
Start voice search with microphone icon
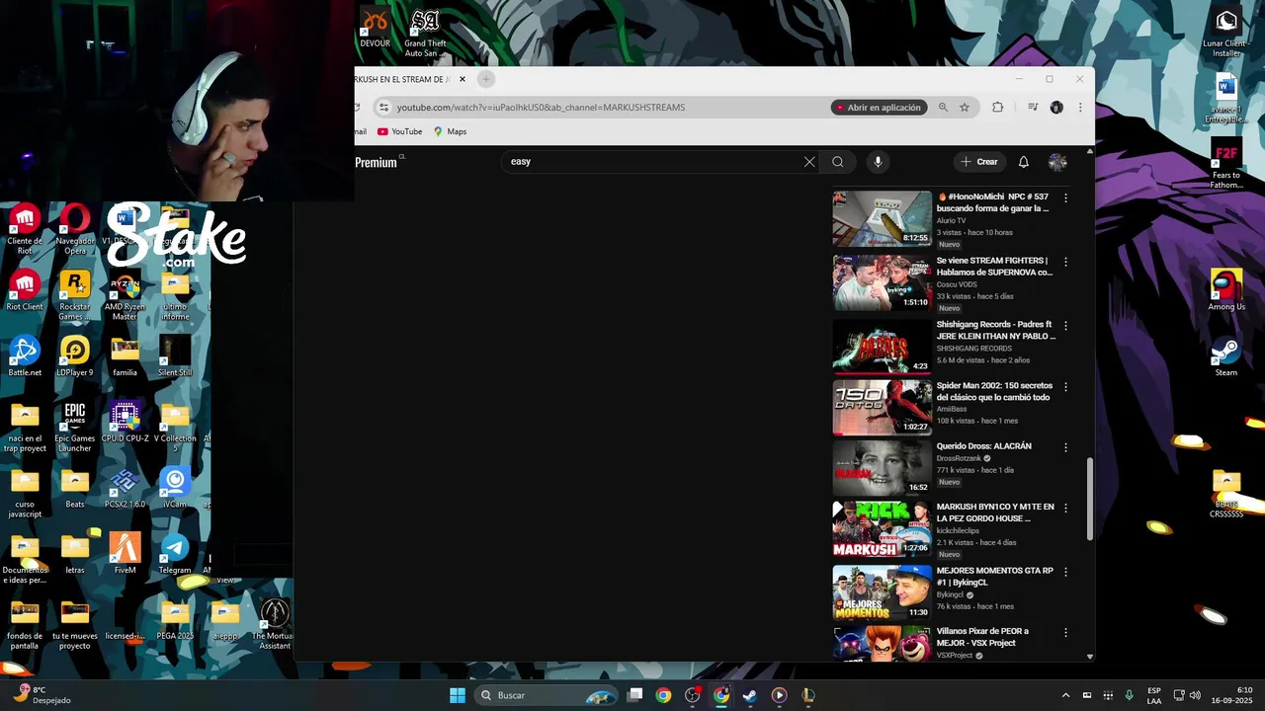(x=878, y=162)
